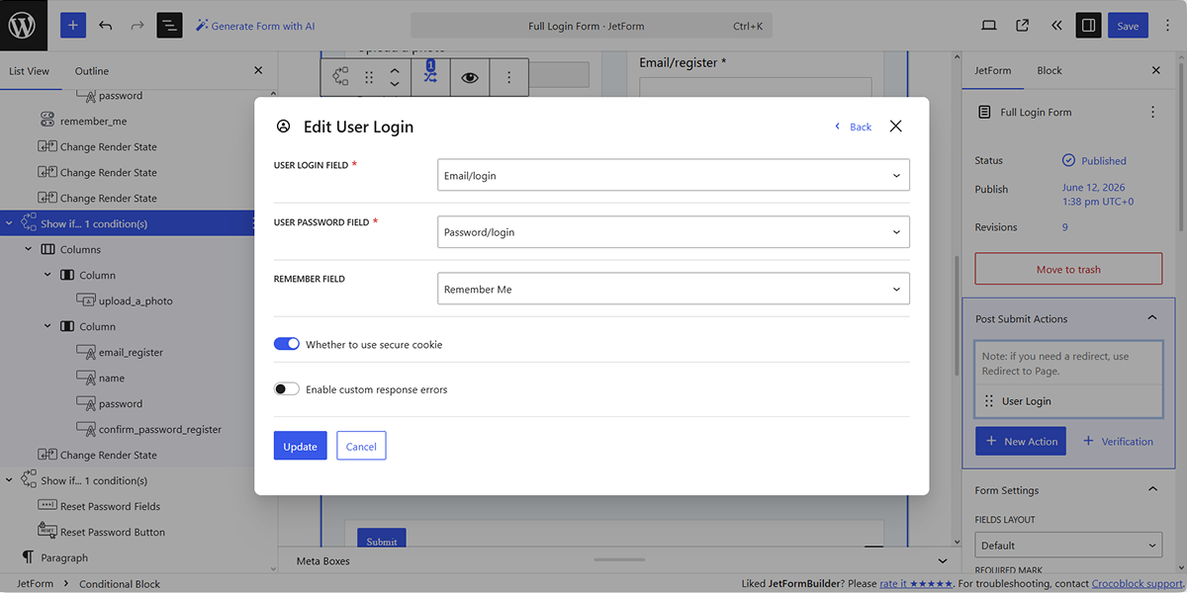
Task: Open form in new tab icon
Action: click(1023, 26)
